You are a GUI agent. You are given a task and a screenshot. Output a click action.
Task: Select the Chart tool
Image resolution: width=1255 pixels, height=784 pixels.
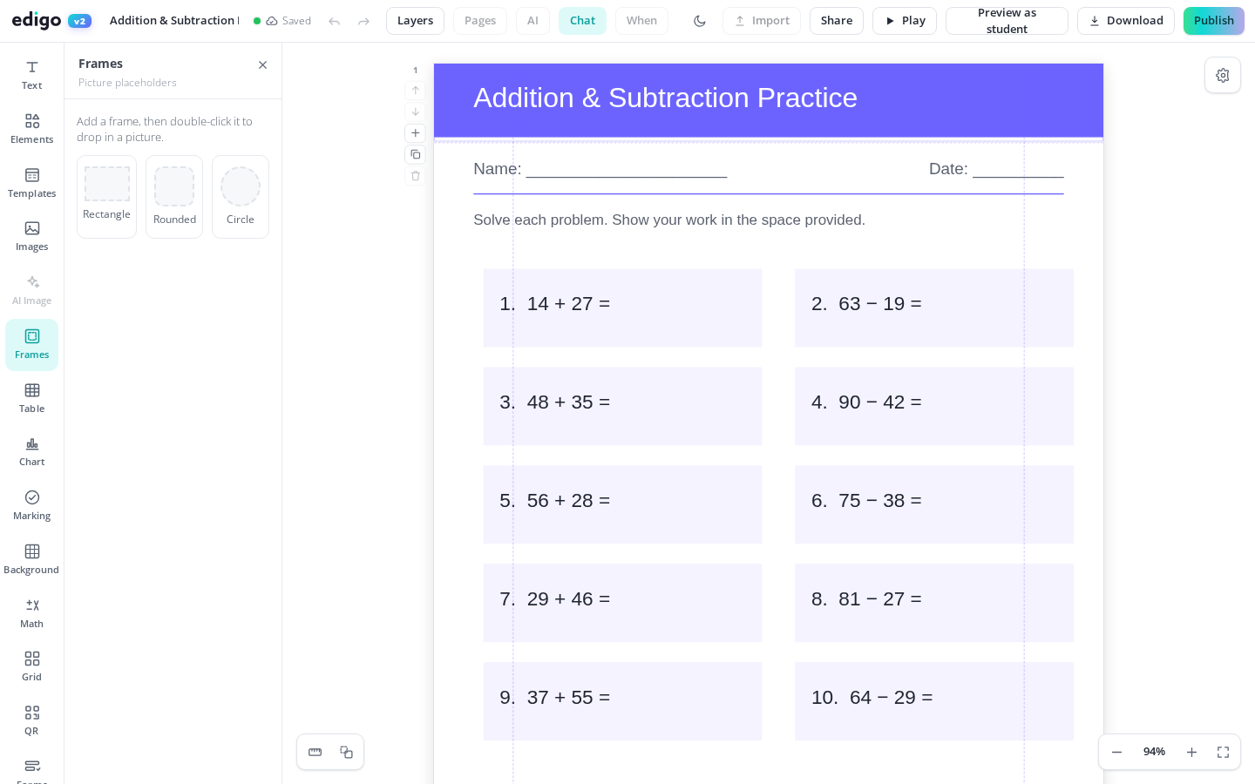31,452
